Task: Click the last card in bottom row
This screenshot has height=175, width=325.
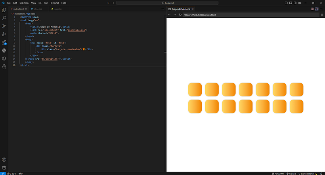Action: 296,106
